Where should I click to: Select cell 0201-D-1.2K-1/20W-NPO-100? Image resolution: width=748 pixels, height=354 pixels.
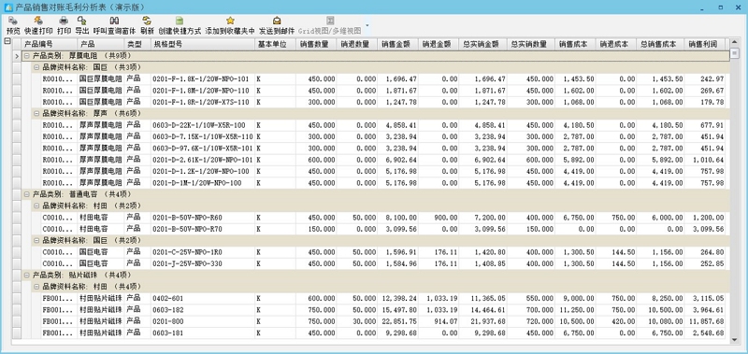pyautogui.click(x=203, y=171)
